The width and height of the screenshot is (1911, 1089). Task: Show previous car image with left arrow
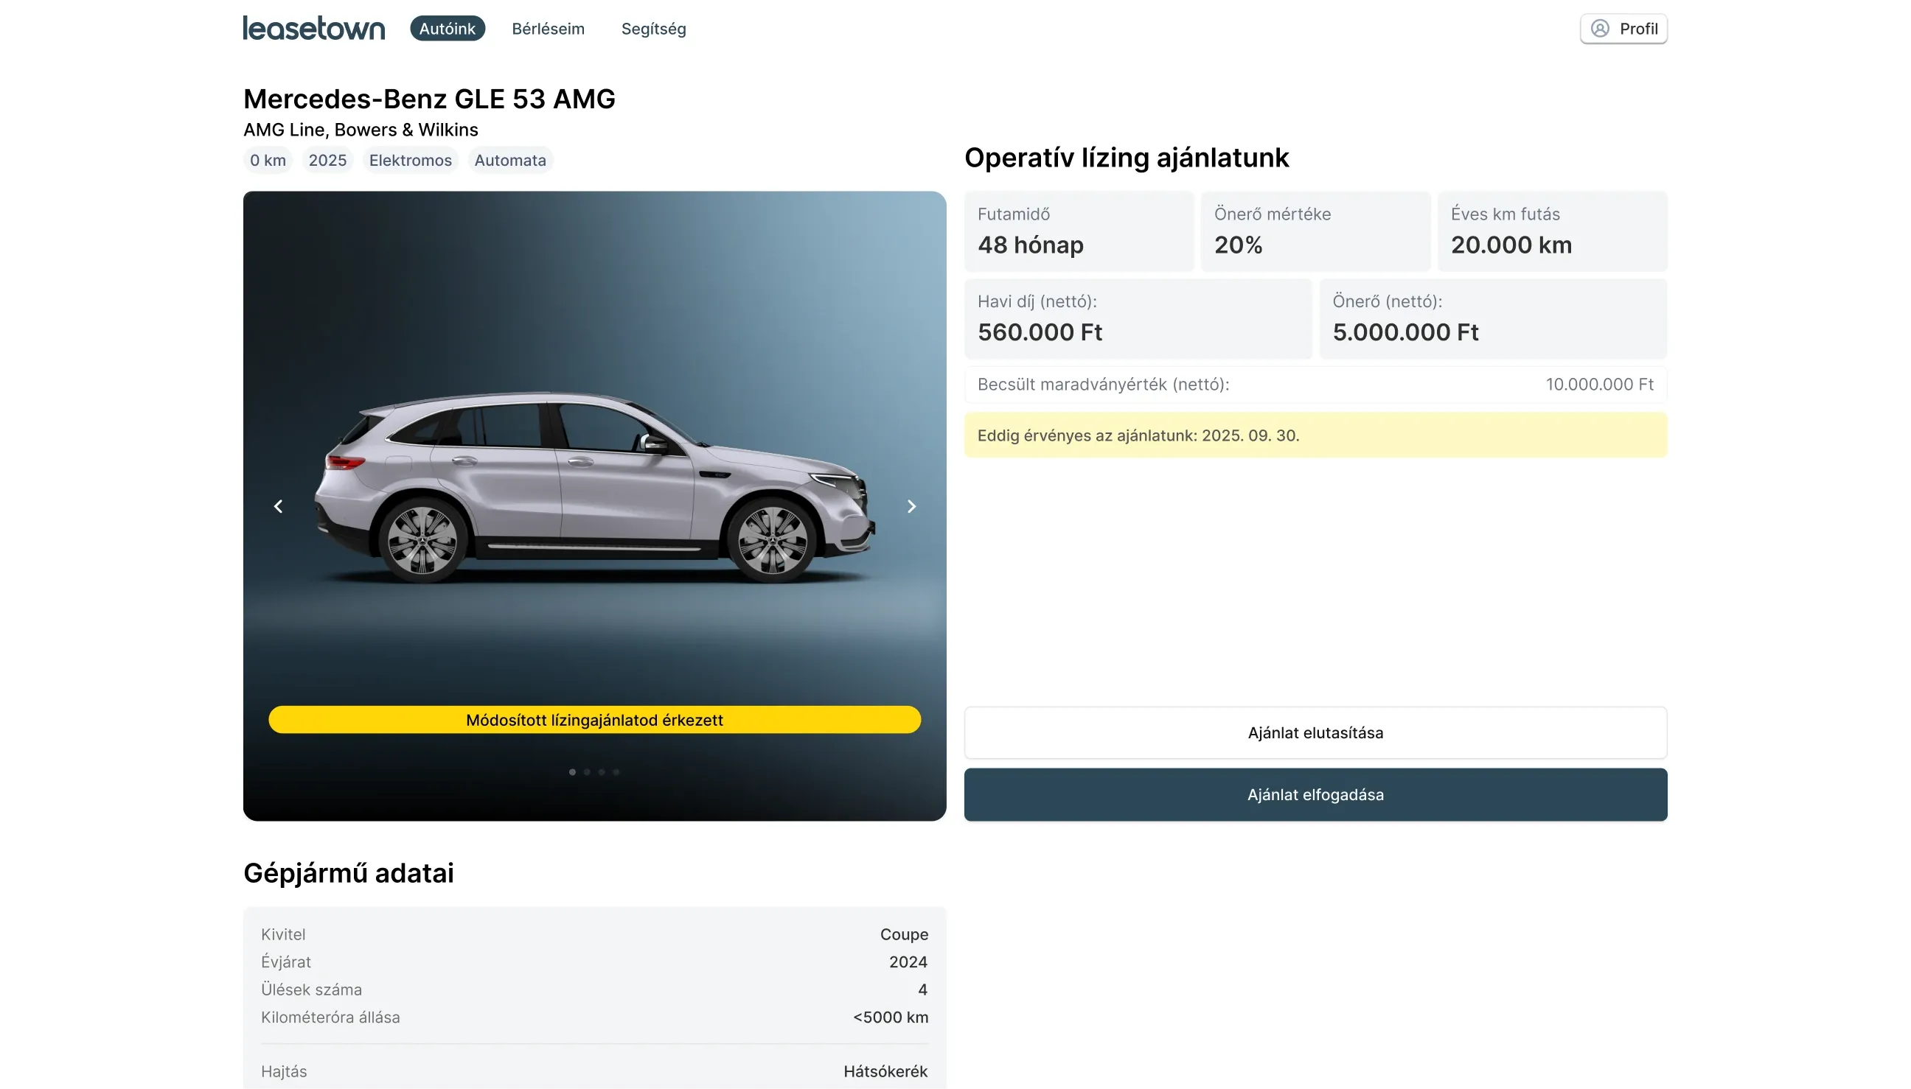pos(279,506)
